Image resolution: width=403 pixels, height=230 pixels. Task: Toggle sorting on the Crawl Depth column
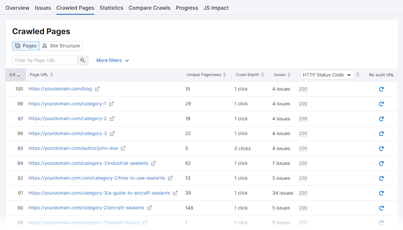pyautogui.click(x=263, y=74)
